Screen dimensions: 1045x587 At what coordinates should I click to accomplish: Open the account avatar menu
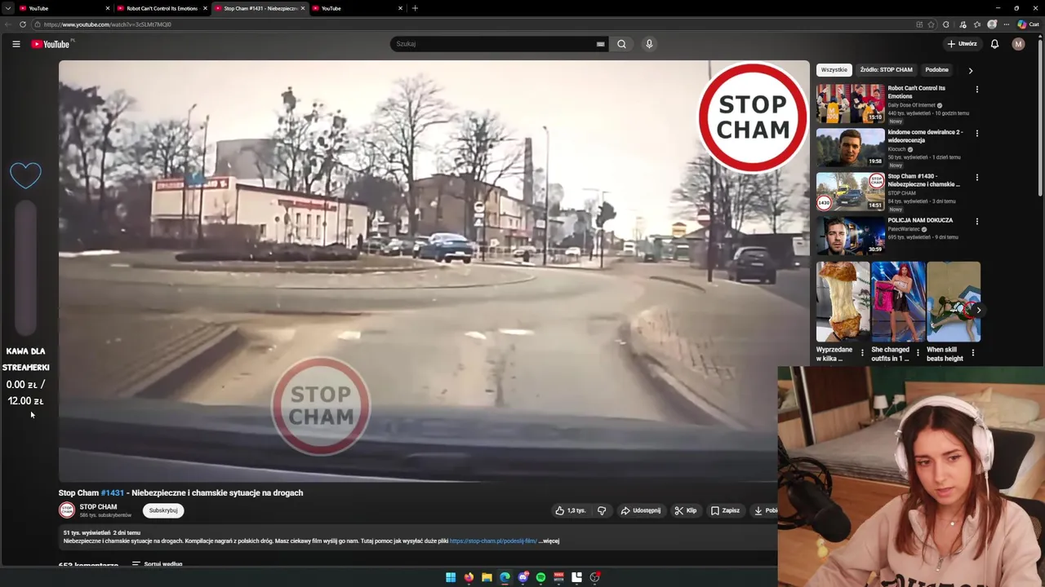pos(1018,44)
